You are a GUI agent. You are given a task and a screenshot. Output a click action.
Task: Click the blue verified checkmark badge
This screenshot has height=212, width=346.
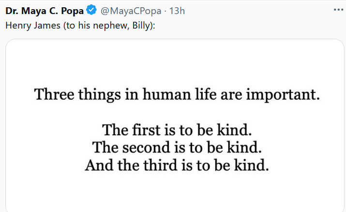point(91,10)
